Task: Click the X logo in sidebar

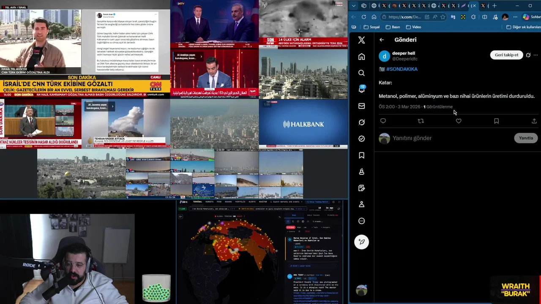Action: 361,40
